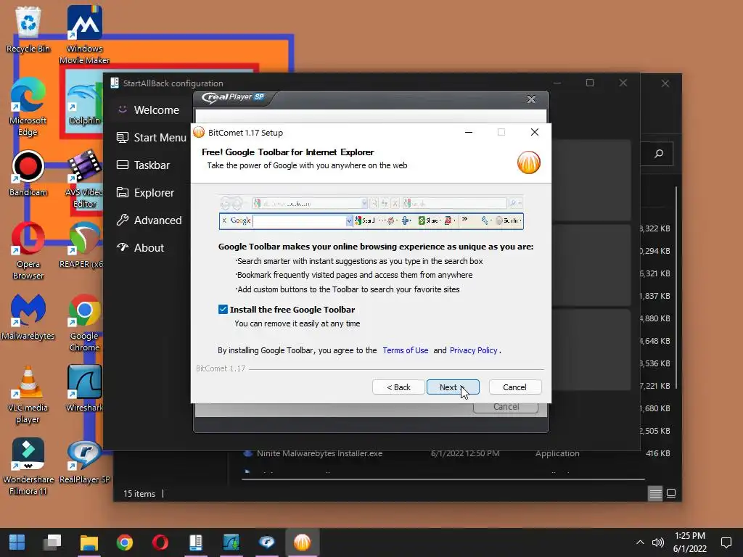
Task: Click the AVS Video Editor desktop icon
Action: [x=84, y=178]
